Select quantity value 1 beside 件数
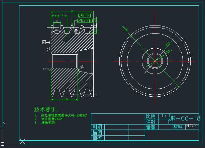Screen dimensions: 205x148 169,122
